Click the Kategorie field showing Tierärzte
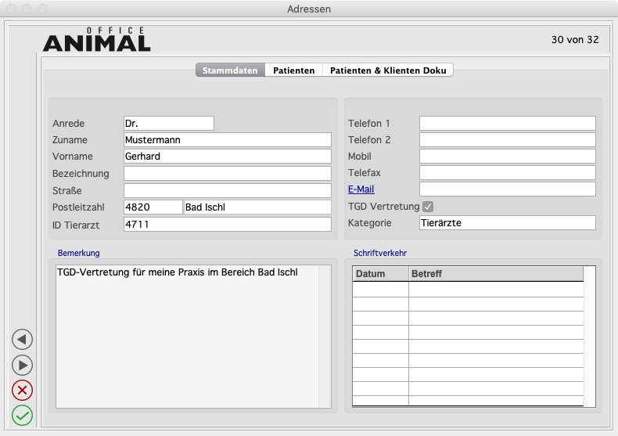Viewport: 618px width, 436px height. (507, 223)
